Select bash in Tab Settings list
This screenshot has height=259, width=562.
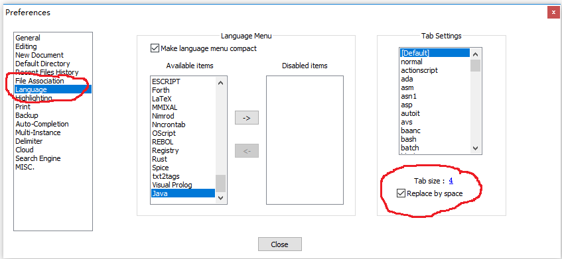click(x=435, y=139)
